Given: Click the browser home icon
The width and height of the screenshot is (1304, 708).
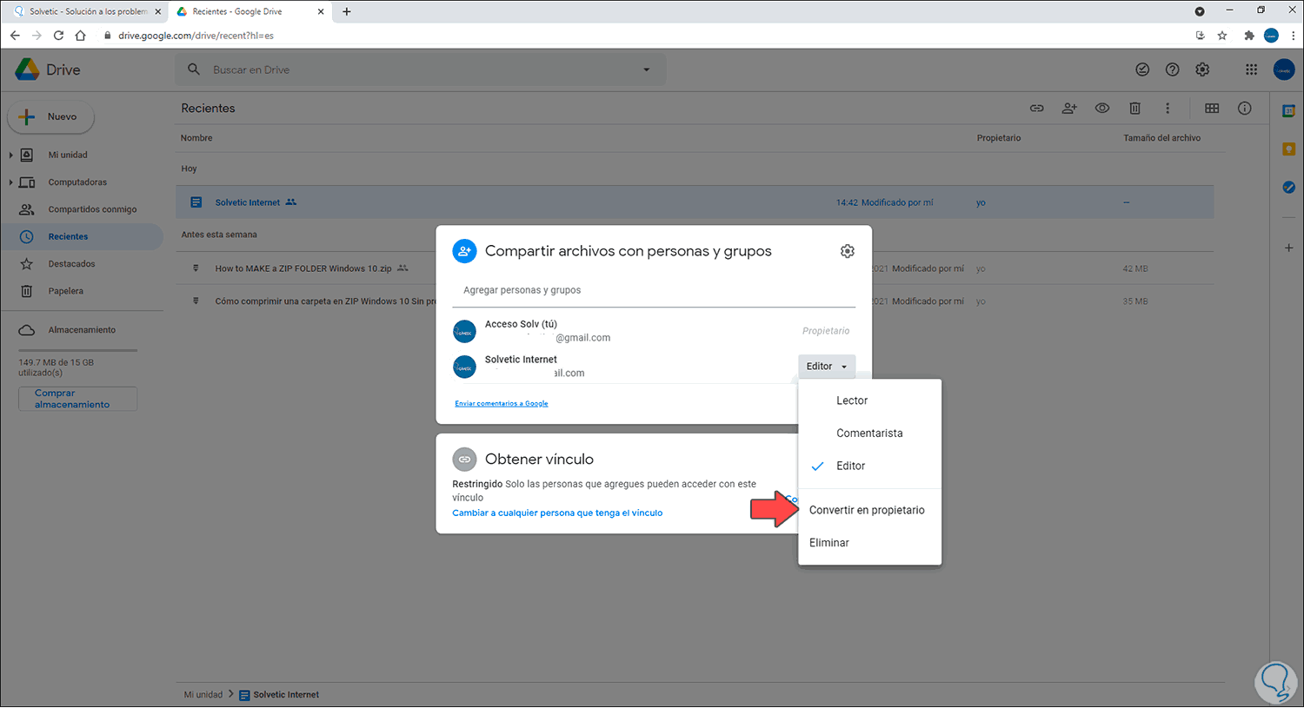Looking at the screenshot, I should (x=80, y=36).
